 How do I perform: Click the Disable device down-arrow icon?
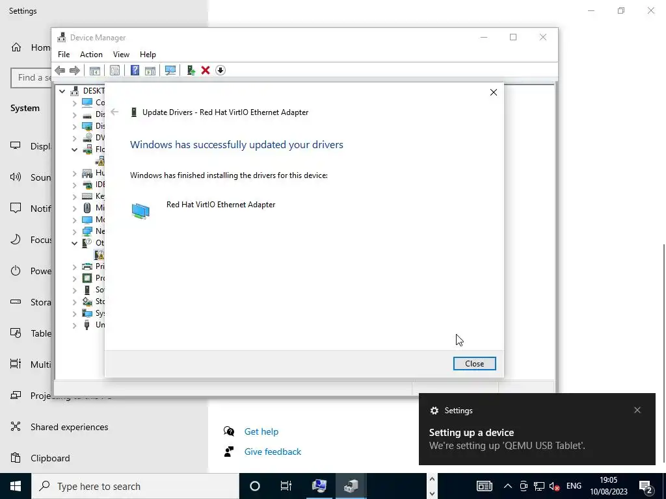[x=220, y=70]
